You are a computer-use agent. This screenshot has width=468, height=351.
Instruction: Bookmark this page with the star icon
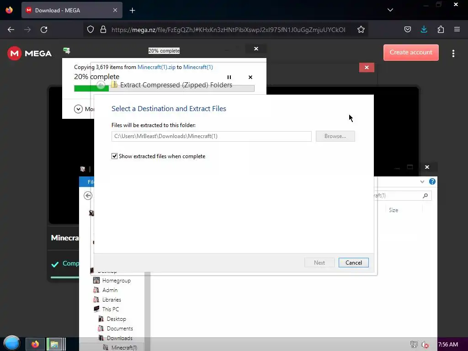click(361, 30)
